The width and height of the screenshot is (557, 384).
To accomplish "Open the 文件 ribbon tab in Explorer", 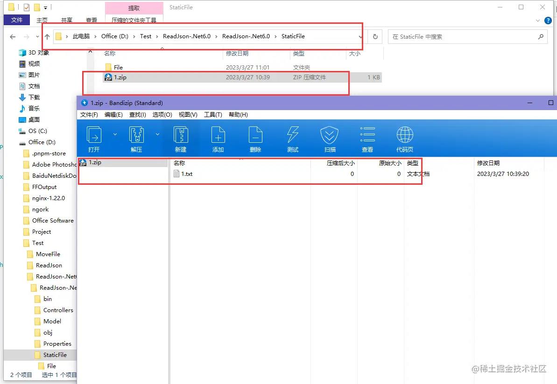I will click(x=17, y=20).
